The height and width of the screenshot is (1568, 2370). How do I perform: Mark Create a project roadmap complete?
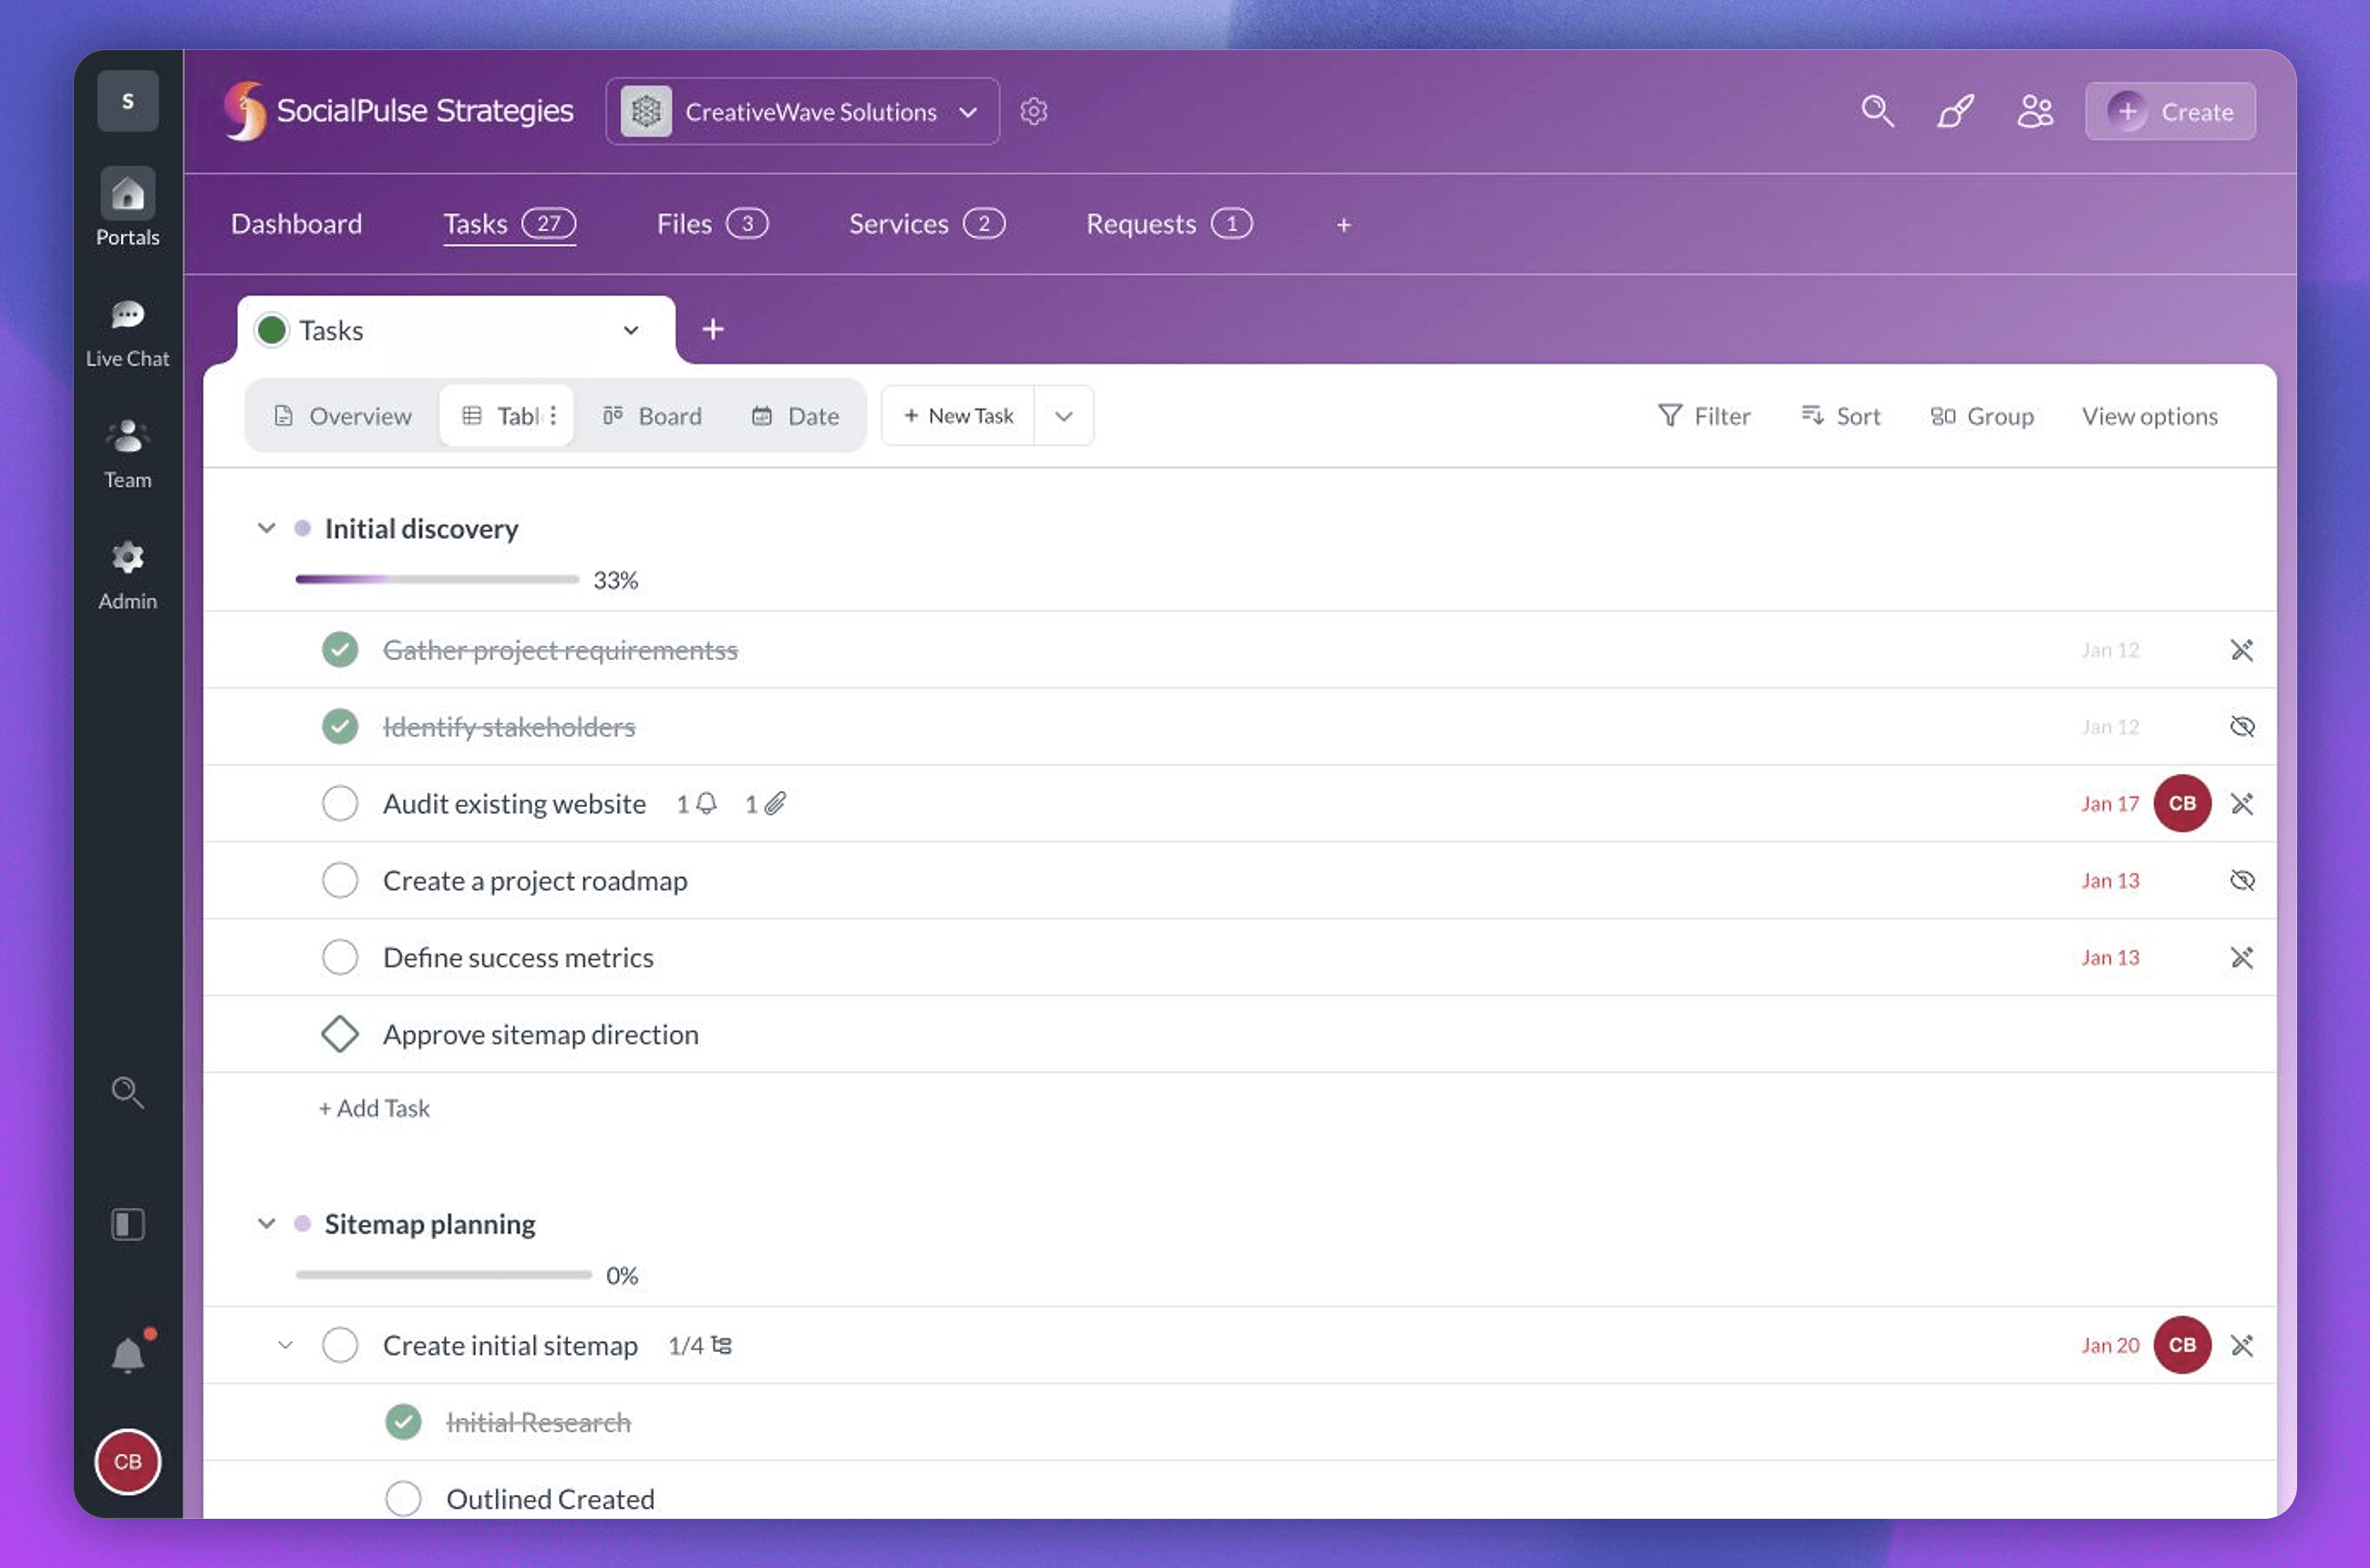click(340, 881)
